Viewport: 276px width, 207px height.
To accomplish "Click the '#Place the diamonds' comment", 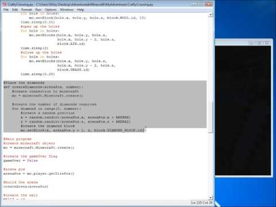I will (x=24, y=83).
